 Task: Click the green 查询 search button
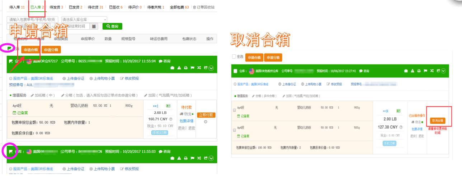tap(112, 26)
